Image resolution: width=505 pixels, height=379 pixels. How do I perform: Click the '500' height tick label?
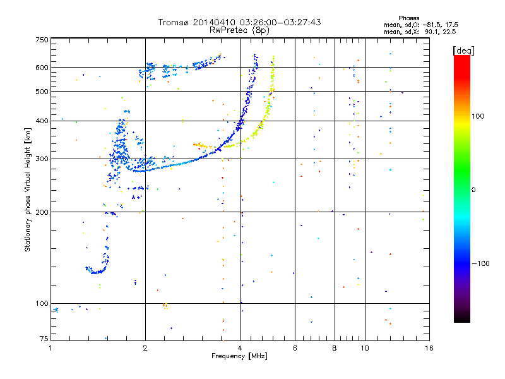point(42,92)
